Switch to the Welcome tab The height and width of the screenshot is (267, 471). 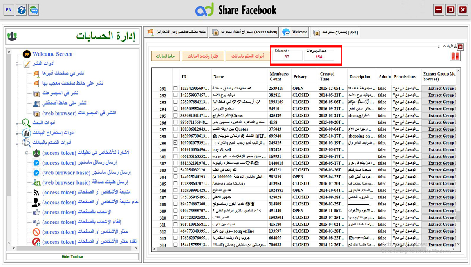click(294, 32)
